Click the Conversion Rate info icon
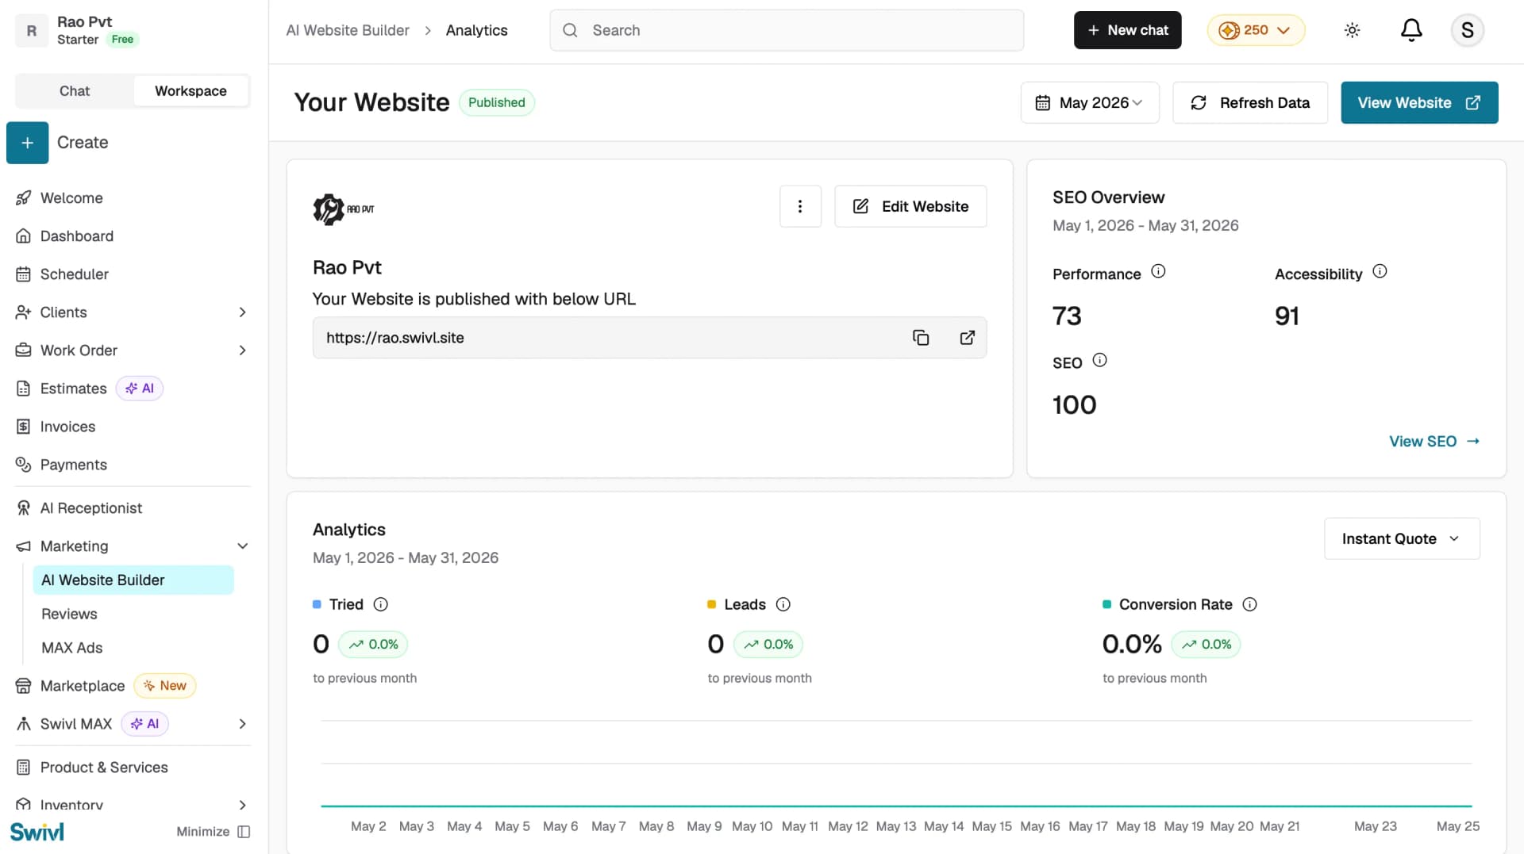The width and height of the screenshot is (1524, 854). 1249,604
